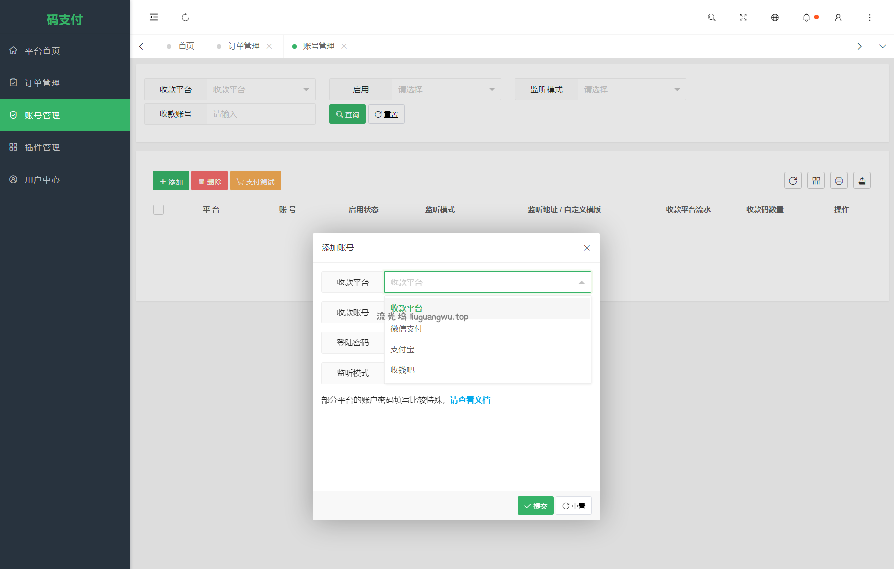894x569 pixels.
Task: Choose 微信支付 from the dropdown list
Action: [406, 329]
